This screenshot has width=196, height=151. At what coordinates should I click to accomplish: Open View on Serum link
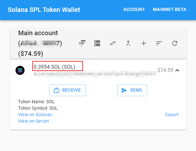point(34,121)
